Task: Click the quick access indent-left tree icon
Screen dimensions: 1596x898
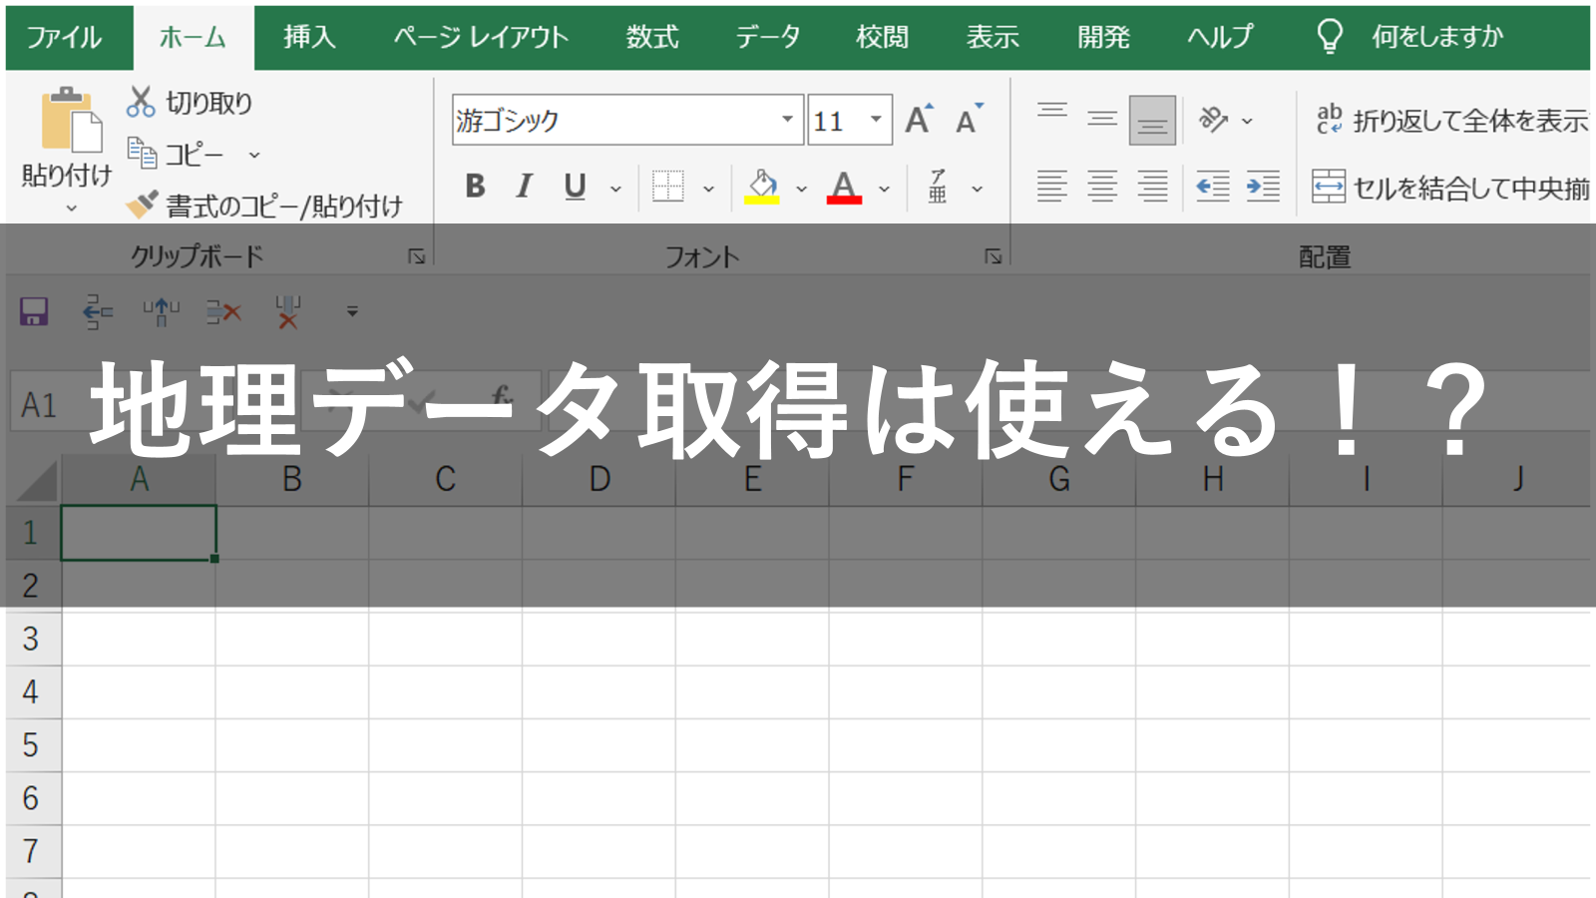Action: [97, 311]
